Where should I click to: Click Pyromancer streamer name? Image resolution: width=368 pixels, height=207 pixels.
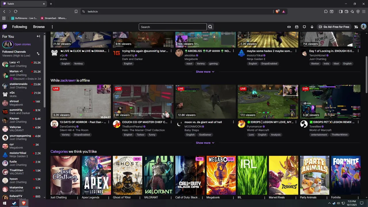tap(254, 126)
